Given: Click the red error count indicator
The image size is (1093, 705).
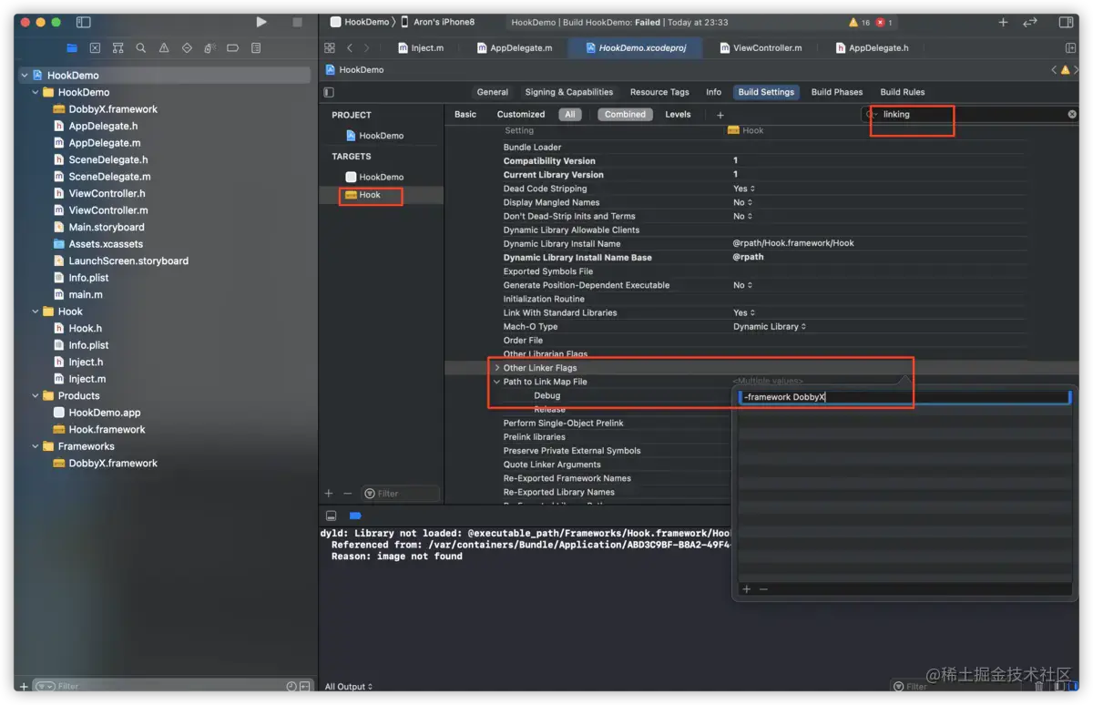Looking at the screenshot, I should 884,22.
